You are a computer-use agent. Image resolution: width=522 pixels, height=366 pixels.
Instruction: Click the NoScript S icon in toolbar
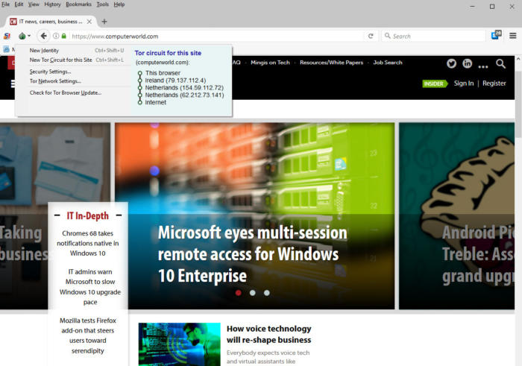(7, 36)
